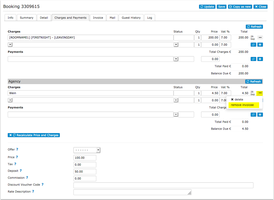
Task: Click the help question mark beside Offer
Action: pos(17,149)
